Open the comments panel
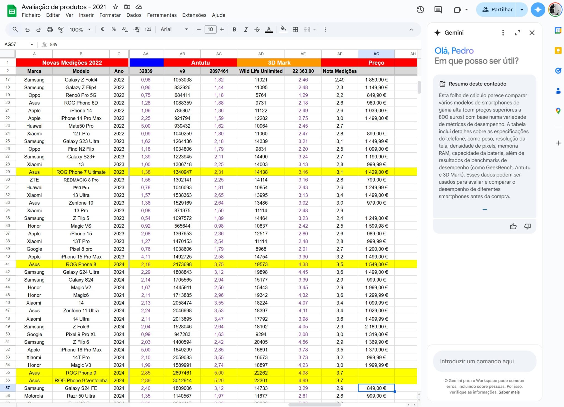564x407 pixels. click(x=438, y=10)
